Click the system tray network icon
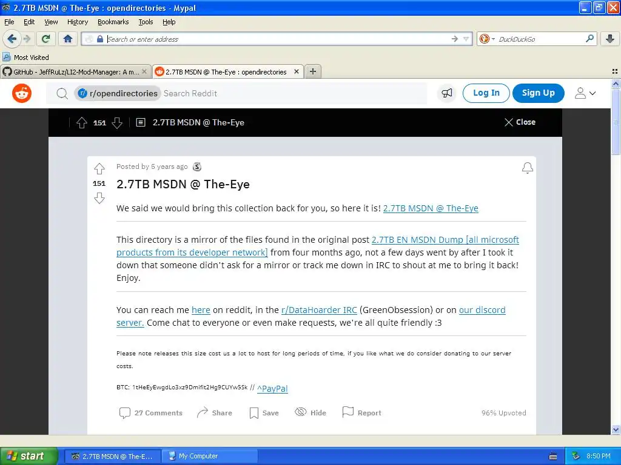The width and height of the screenshot is (621, 465). pos(576,456)
